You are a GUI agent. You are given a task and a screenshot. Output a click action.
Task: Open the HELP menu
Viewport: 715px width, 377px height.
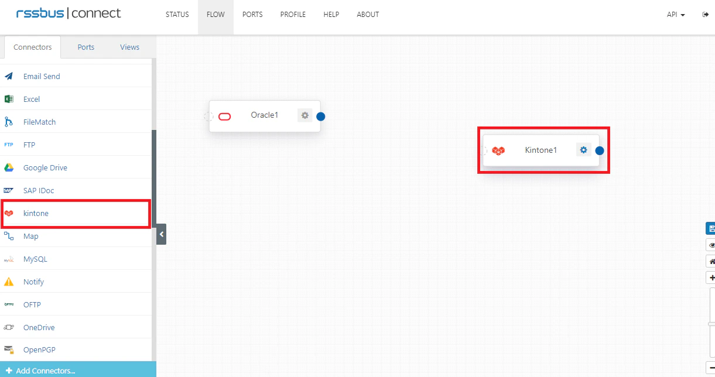tap(331, 15)
